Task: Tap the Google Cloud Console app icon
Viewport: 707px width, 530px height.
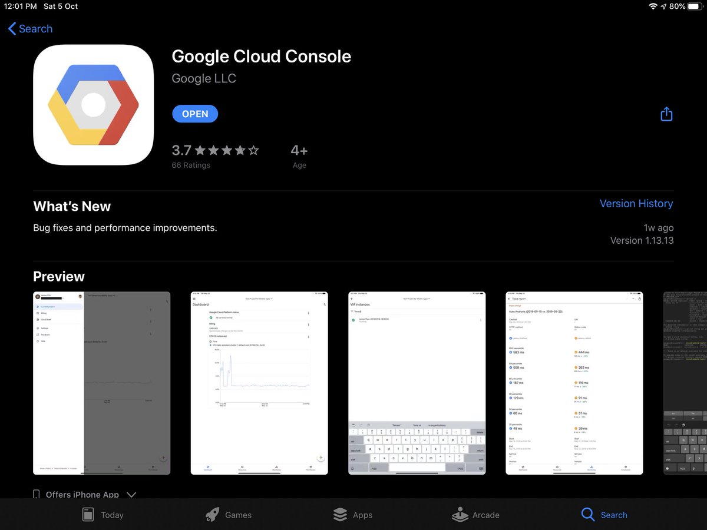Action: point(93,105)
